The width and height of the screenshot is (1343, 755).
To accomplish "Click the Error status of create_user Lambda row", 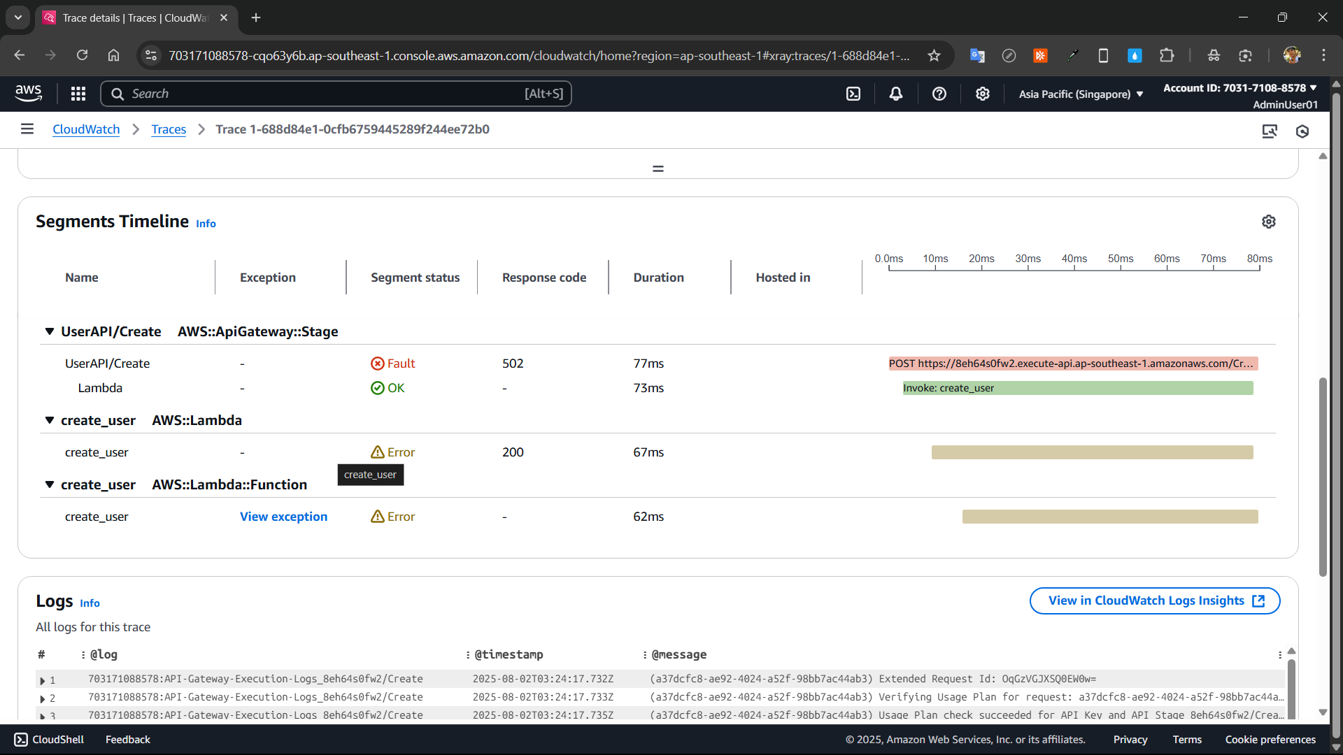I will click(393, 452).
